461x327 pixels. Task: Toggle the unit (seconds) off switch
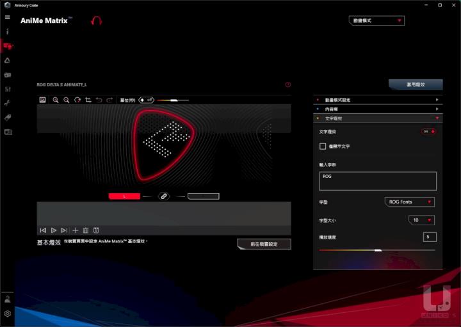(x=146, y=100)
